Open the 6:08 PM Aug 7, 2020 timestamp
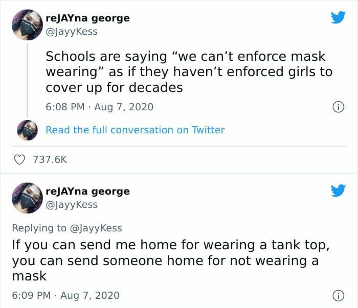Screen dimensions: 358x308 pyautogui.click(x=99, y=107)
